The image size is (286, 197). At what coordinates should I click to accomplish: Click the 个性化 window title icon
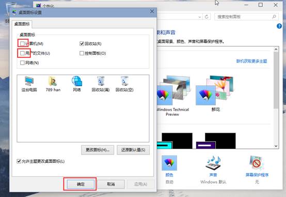[39, 6]
